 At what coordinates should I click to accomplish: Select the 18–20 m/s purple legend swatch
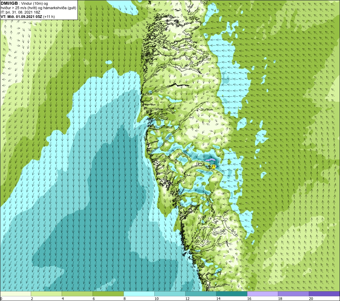(293, 294)
